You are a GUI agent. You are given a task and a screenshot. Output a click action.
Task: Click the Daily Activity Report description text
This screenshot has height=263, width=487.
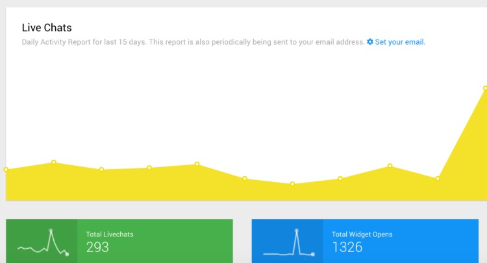pyautogui.click(x=194, y=42)
